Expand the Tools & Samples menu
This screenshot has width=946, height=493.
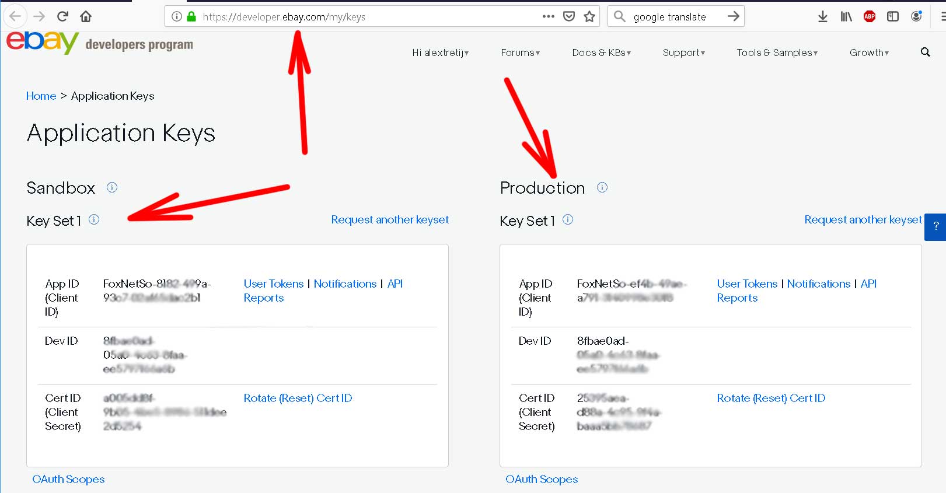point(777,53)
